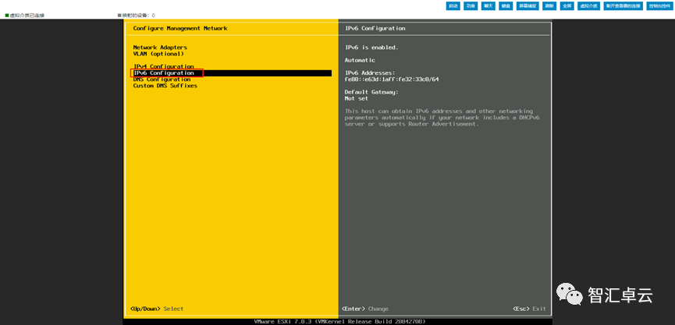Click the <Enter> Change hint
Viewport: 675px width, 325px height.
365,309
